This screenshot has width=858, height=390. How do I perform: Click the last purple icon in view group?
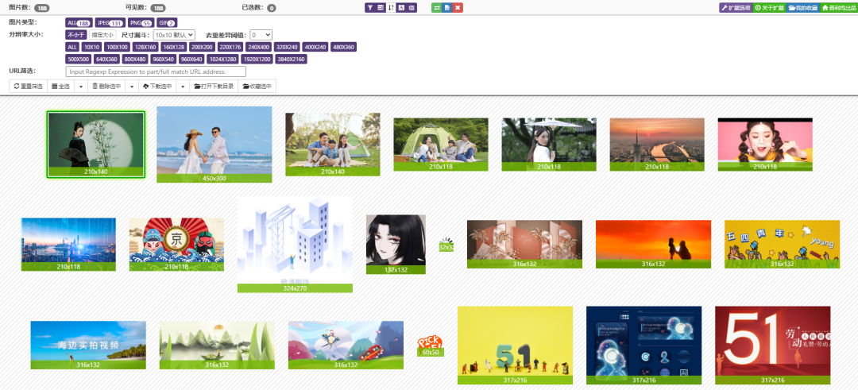[412, 8]
